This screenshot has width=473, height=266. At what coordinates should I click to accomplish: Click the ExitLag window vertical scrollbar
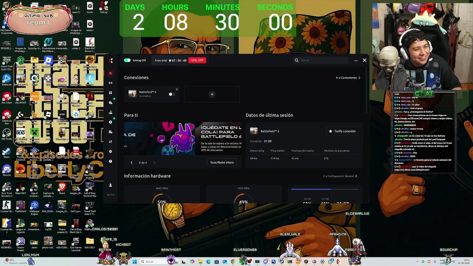point(367,91)
